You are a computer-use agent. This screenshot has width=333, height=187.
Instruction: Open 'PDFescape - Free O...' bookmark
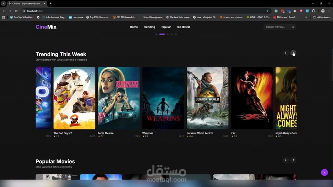click(x=285, y=18)
